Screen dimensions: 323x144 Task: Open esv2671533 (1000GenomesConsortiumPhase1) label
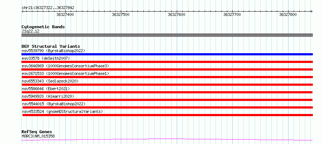(65, 73)
